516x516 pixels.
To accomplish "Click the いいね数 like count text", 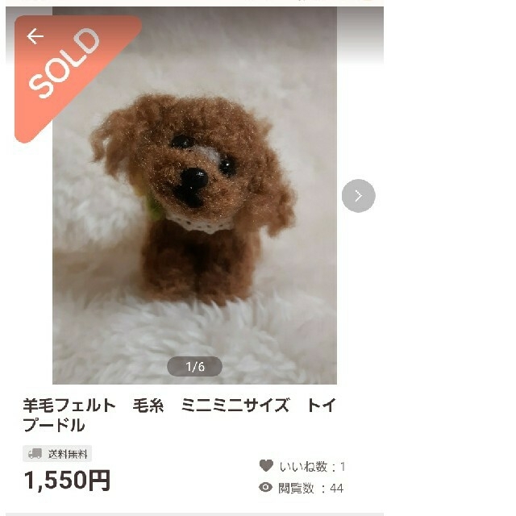I will click(x=312, y=467).
